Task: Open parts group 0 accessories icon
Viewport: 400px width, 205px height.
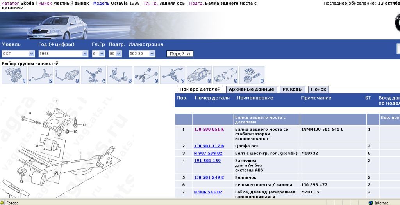Action: 252,75
